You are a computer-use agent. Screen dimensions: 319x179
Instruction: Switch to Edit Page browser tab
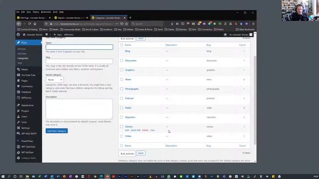(x=32, y=18)
